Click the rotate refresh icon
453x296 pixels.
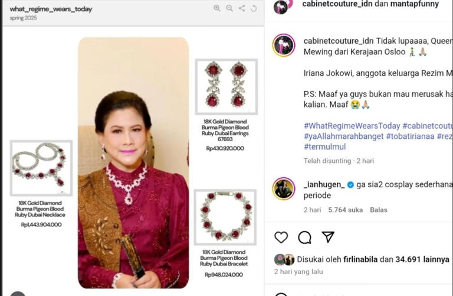point(254,8)
